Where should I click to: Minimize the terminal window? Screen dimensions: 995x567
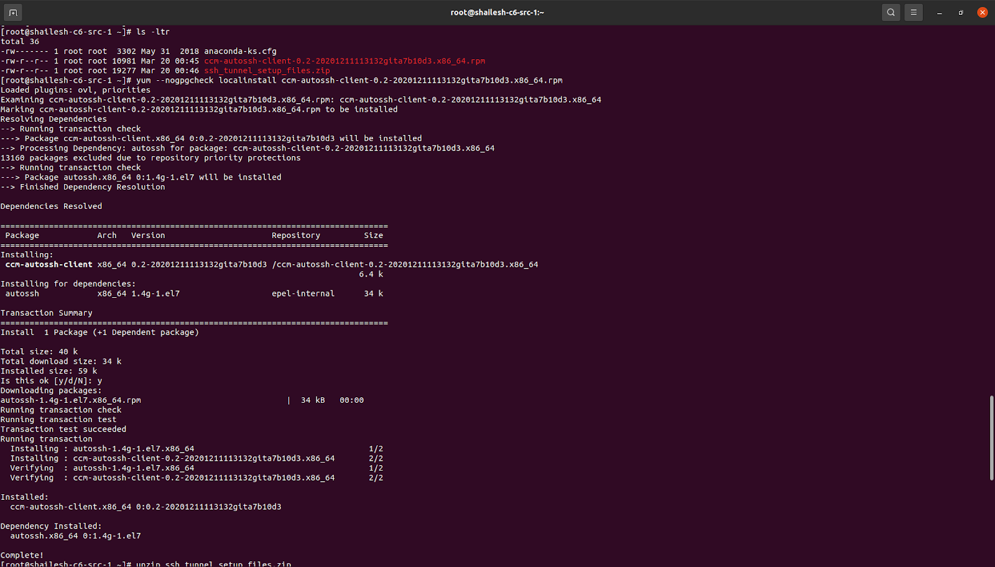point(939,12)
